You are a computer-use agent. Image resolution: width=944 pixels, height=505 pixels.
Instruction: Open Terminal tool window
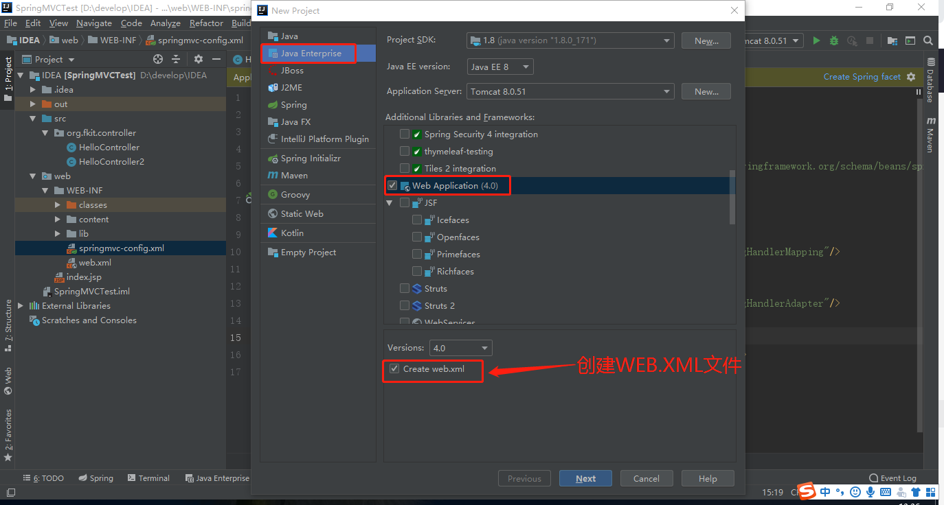(148, 478)
